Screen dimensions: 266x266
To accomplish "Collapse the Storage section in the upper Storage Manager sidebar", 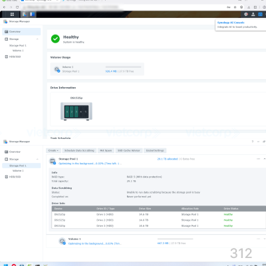I will point(37,39).
